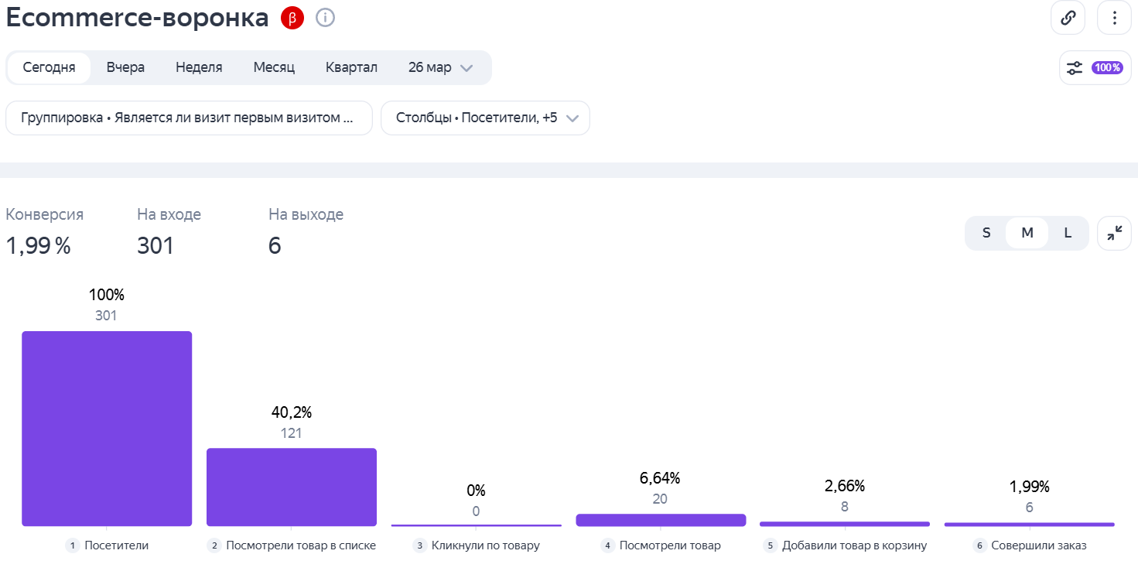Click the Ecommerce-воронка page title
This screenshot has height=571, width=1138.
[x=138, y=17]
